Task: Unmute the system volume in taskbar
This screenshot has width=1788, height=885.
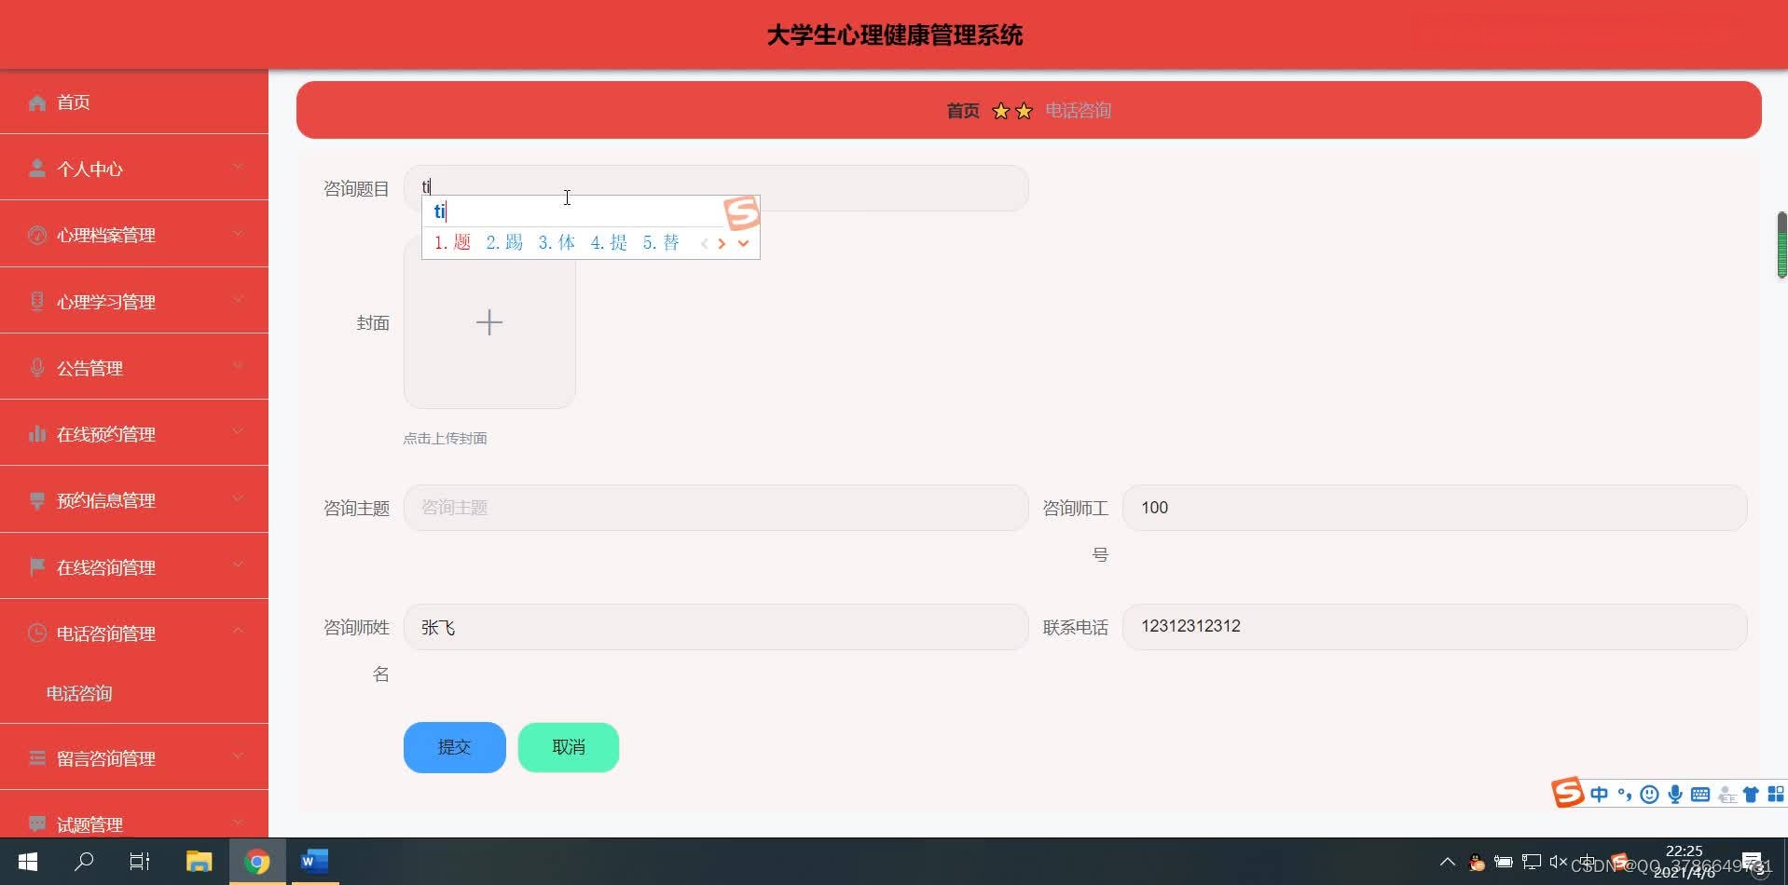Action: (1558, 862)
